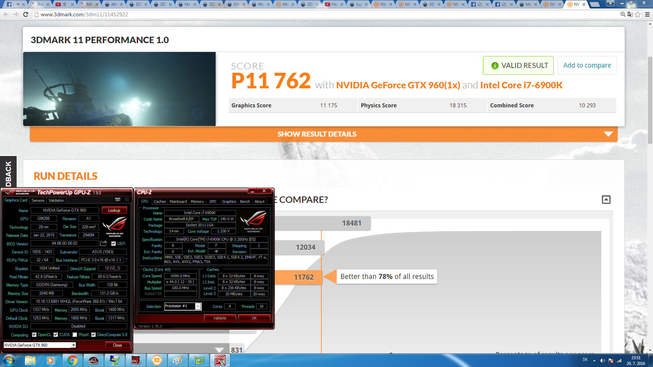The width and height of the screenshot is (653, 367).
Task: Click the Google Translate icon in address bar
Action: click(x=630, y=14)
